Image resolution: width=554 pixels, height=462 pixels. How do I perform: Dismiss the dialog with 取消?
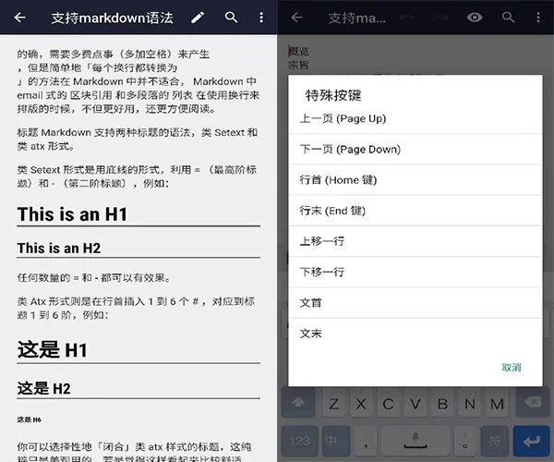point(512,367)
